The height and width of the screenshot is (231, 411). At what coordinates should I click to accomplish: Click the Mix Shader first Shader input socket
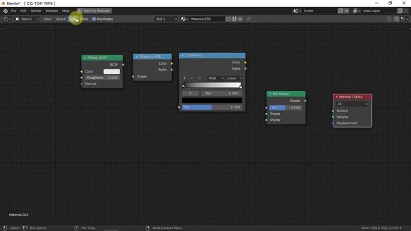[267, 114]
